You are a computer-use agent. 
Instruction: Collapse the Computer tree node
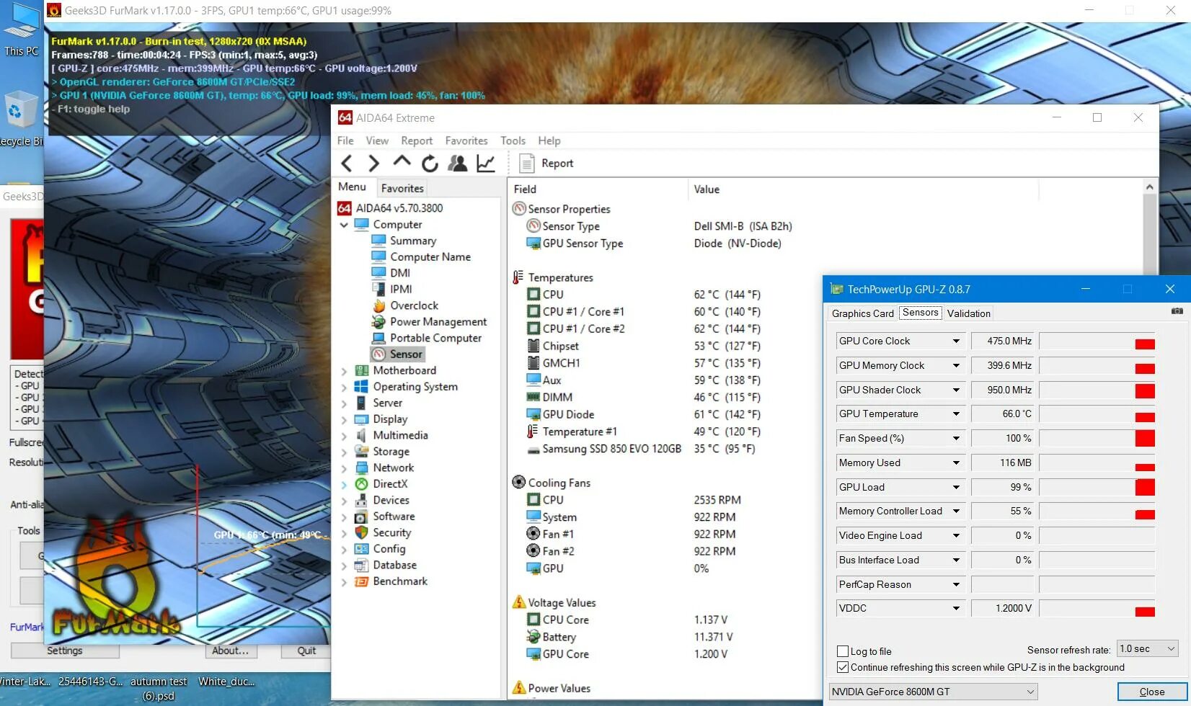pyautogui.click(x=344, y=225)
